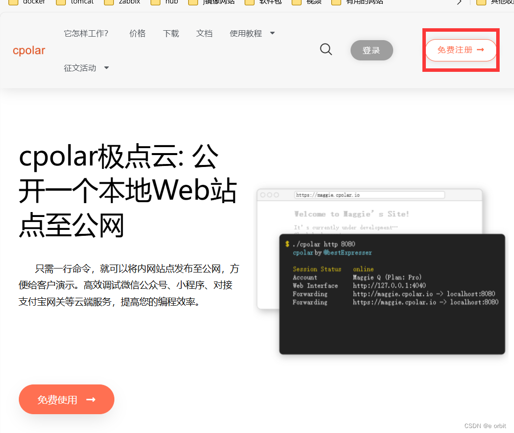Open the tomcat bookmark folder
Image resolution: width=514 pixels, height=433 pixels.
pos(75,2)
